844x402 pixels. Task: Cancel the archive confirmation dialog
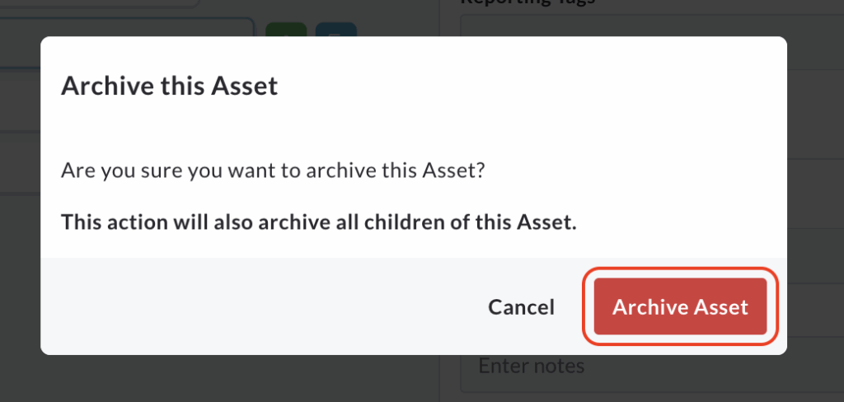[x=521, y=306]
